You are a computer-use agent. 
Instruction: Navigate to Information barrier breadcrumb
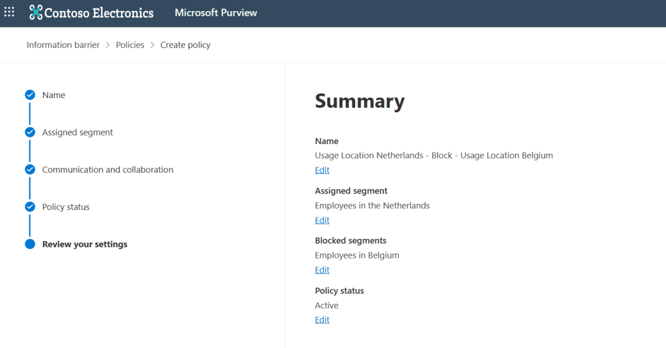pyautogui.click(x=63, y=45)
